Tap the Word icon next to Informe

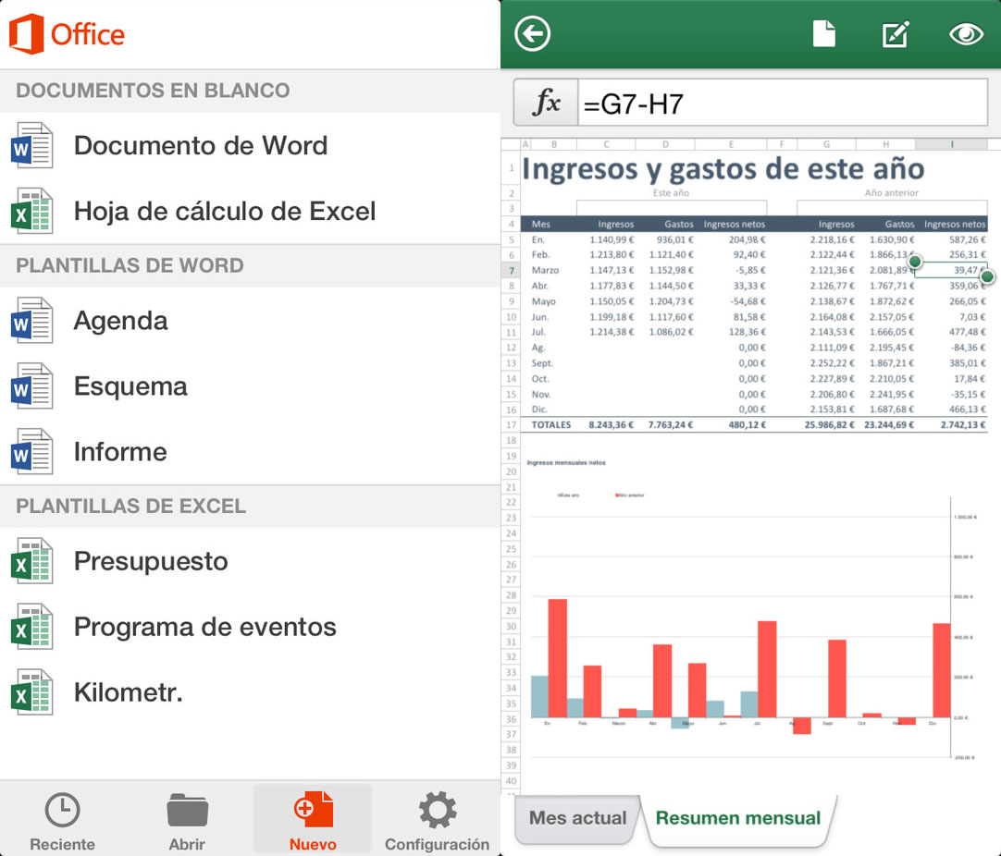(x=31, y=452)
